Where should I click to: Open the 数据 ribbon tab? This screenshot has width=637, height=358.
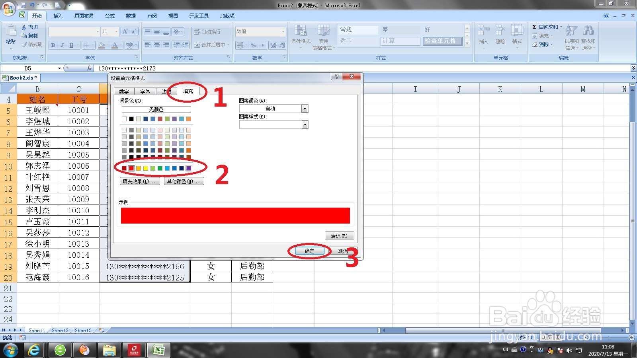(x=131, y=16)
